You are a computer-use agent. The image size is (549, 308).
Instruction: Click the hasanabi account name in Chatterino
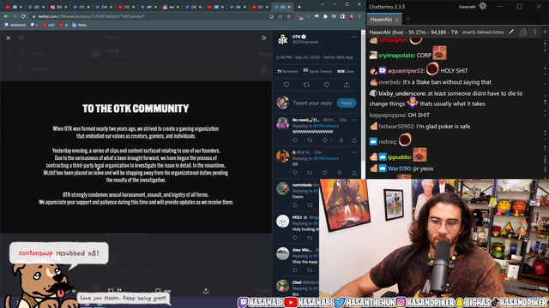468,7
